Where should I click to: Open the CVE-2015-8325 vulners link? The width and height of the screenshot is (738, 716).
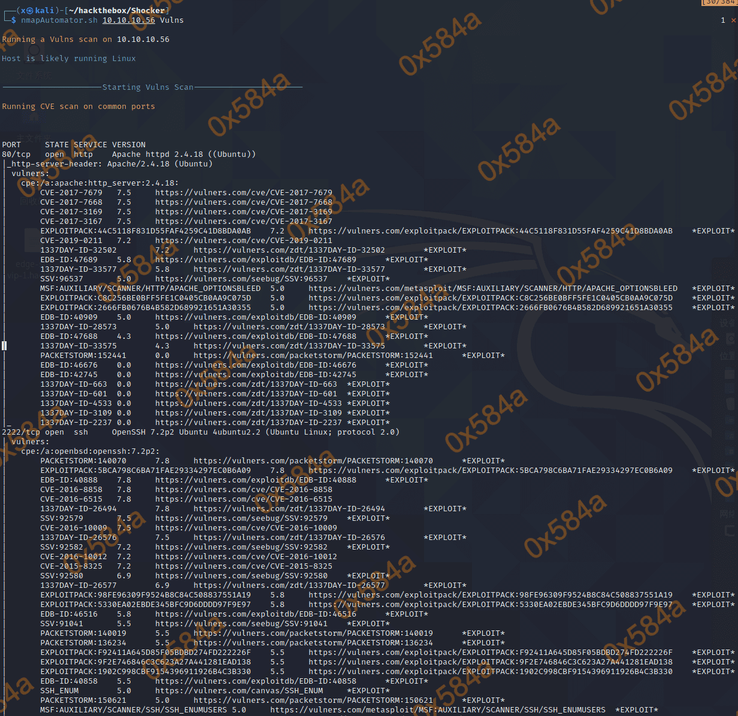pyautogui.click(x=243, y=566)
